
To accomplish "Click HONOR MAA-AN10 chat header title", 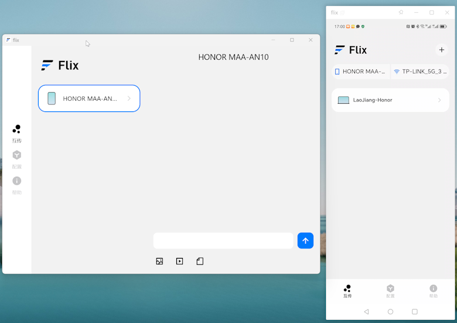I will point(233,57).
